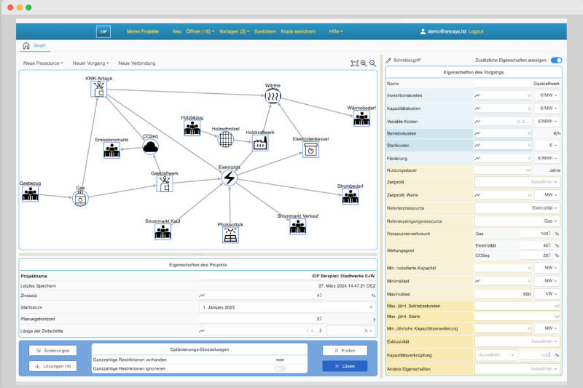Open the Neue Ressource dropdown
Image resolution: width=583 pixels, height=388 pixels.
click(x=43, y=63)
